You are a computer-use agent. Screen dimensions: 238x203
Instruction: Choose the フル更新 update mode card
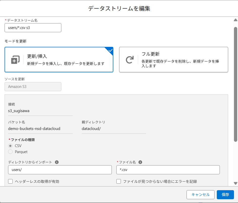point(173,59)
